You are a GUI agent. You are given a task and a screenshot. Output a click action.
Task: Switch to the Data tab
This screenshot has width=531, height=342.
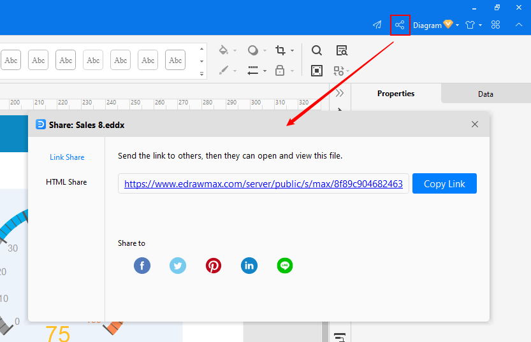[x=486, y=94]
